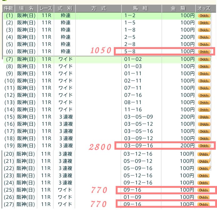Select row number (14) cell
Screen dimensions: 217x210
click(x=9, y=110)
